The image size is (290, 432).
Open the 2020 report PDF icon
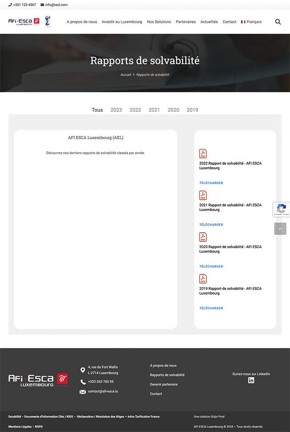pyautogui.click(x=203, y=237)
